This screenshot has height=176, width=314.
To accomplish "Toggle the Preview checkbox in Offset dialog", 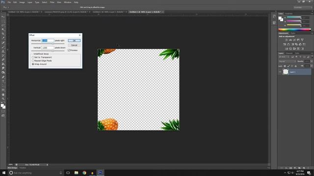I will pyautogui.click(x=69, y=50).
